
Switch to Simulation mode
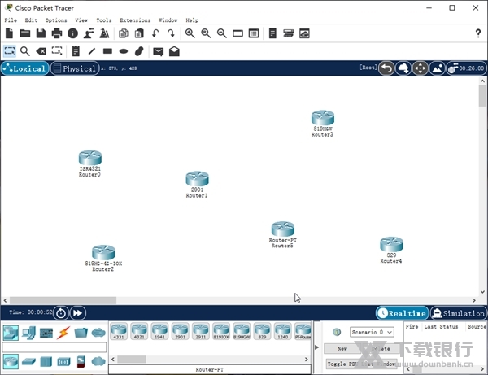coord(458,313)
